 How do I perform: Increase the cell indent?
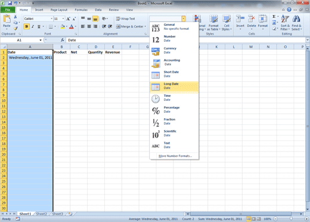click(x=110, y=26)
